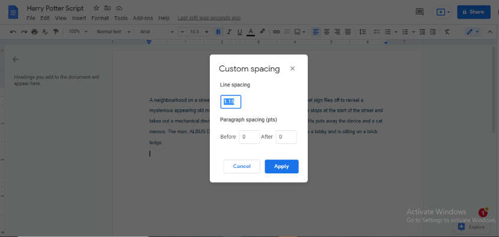
Task: Open the Add-ons menu
Action: point(143,18)
